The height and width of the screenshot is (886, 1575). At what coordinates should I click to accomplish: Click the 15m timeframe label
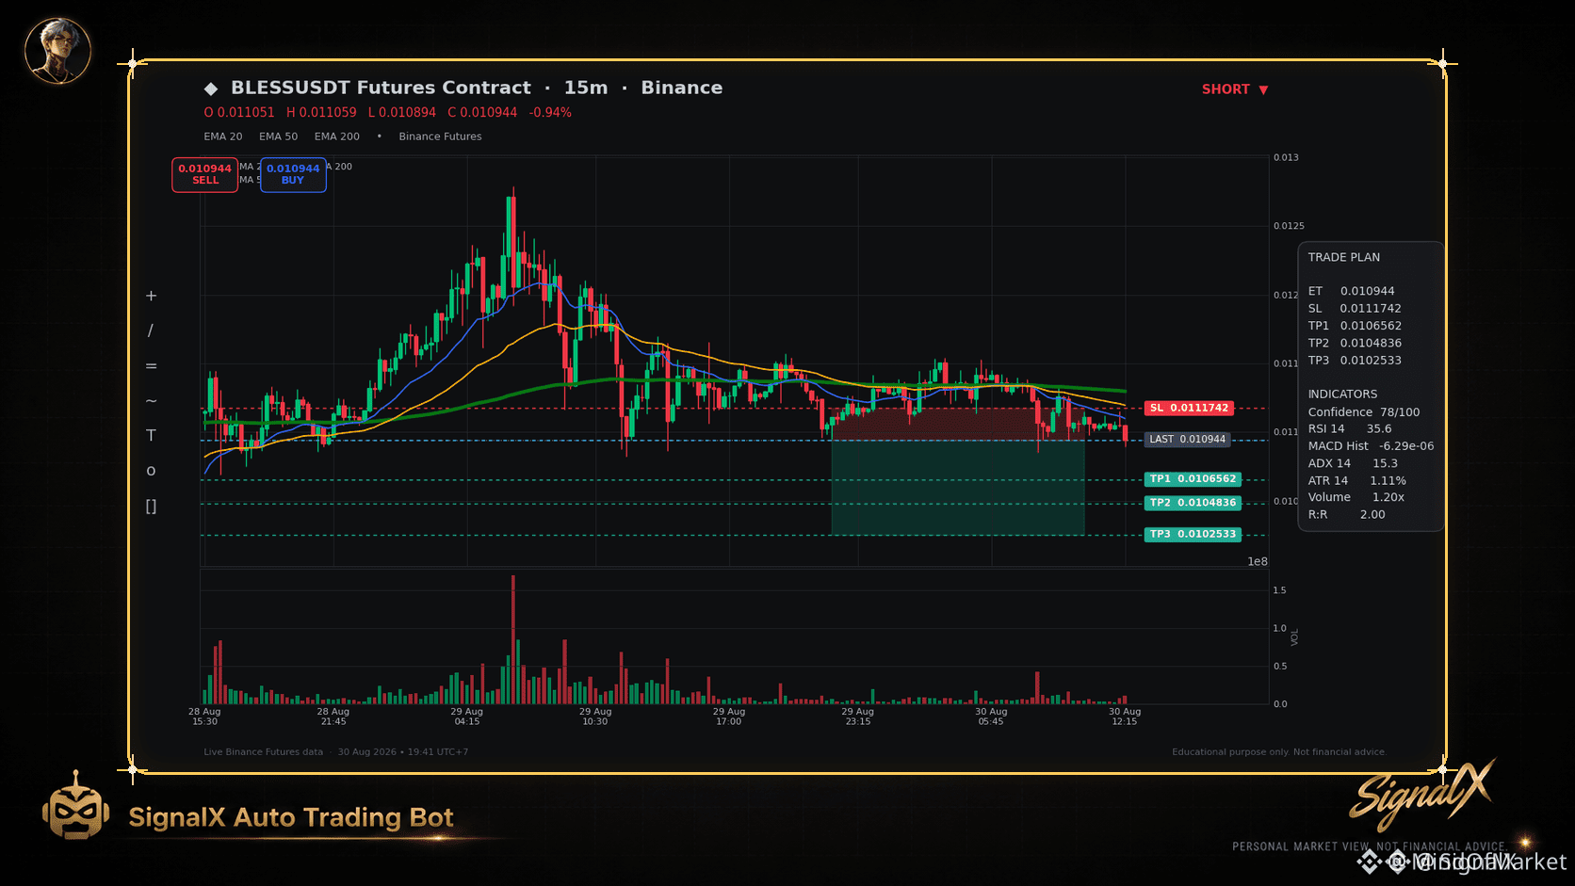[586, 88]
